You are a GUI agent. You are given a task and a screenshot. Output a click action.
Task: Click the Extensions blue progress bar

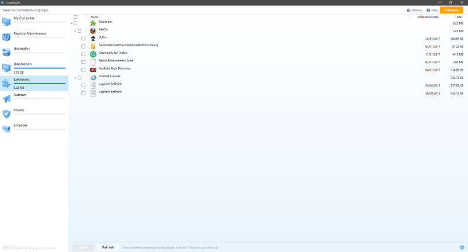pos(39,84)
